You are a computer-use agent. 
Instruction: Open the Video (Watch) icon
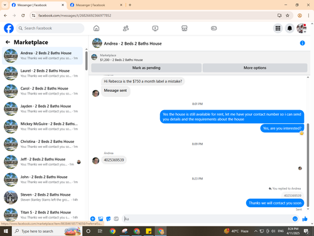click(155, 28)
